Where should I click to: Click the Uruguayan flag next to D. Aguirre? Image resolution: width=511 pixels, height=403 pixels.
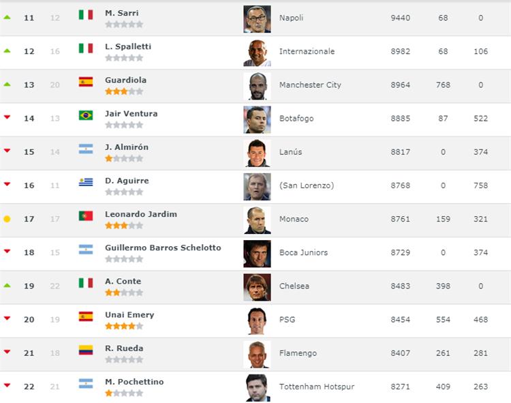click(86, 182)
